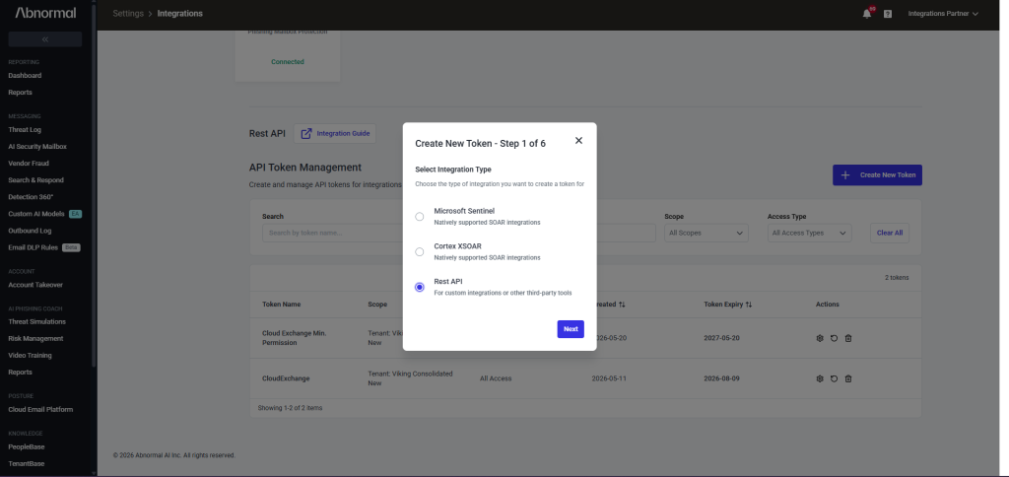This screenshot has height=477, width=1009.
Task: Click the Connected status text
Action: tap(287, 62)
